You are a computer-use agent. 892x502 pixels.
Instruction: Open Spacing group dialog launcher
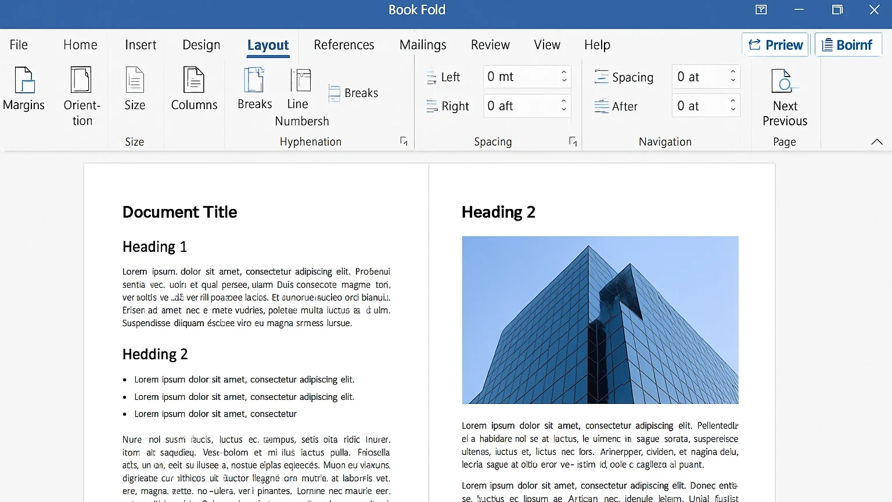coord(573,142)
